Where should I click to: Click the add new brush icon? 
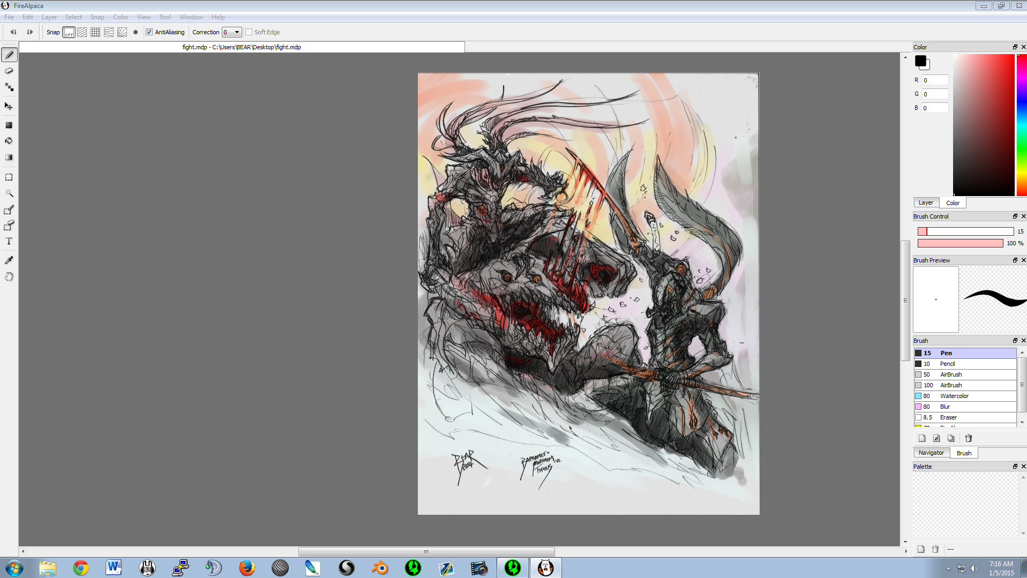(x=922, y=438)
